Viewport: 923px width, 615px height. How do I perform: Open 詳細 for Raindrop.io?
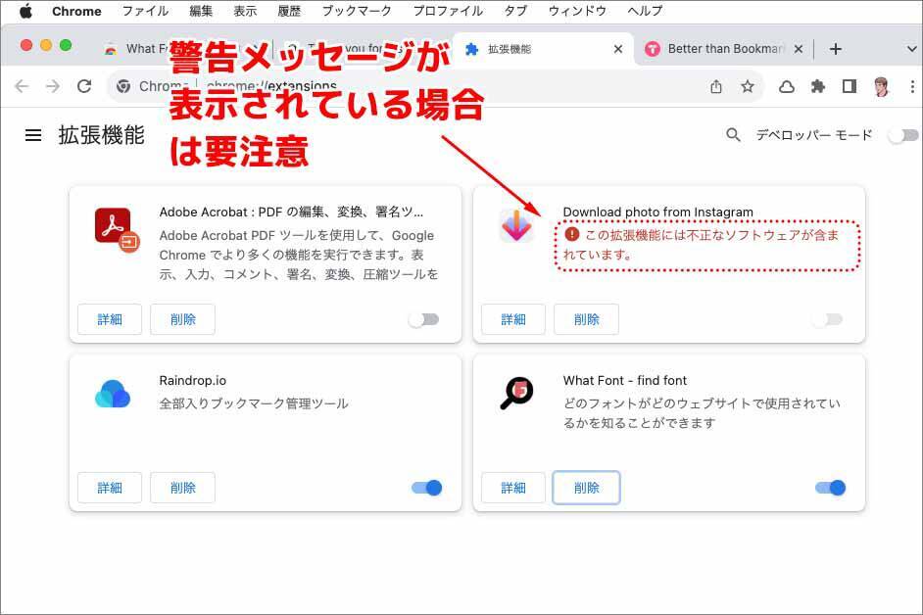click(110, 488)
